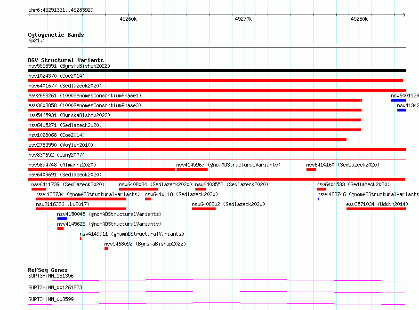Click red bar of nsv6408202

click(x=204, y=209)
